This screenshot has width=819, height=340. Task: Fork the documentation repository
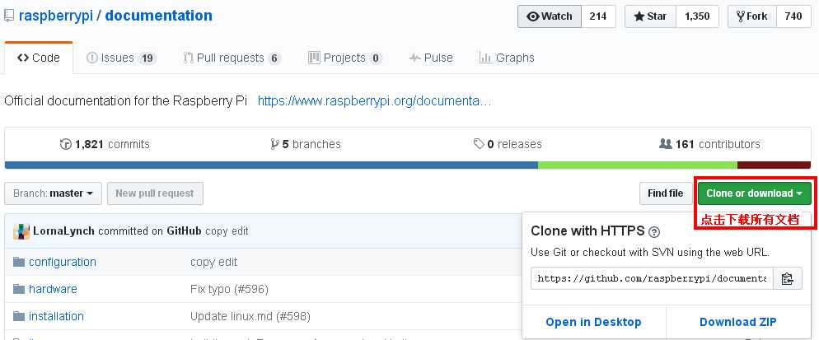[x=752, y=16]
